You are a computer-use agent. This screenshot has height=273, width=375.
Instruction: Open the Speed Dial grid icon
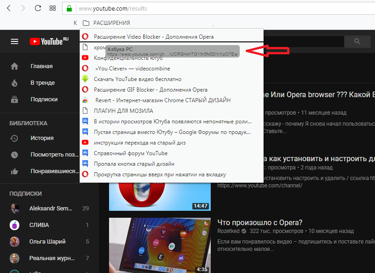(x=52, y=8)
